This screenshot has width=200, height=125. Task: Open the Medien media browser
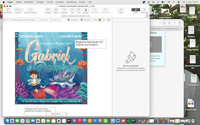click(86, 10)
